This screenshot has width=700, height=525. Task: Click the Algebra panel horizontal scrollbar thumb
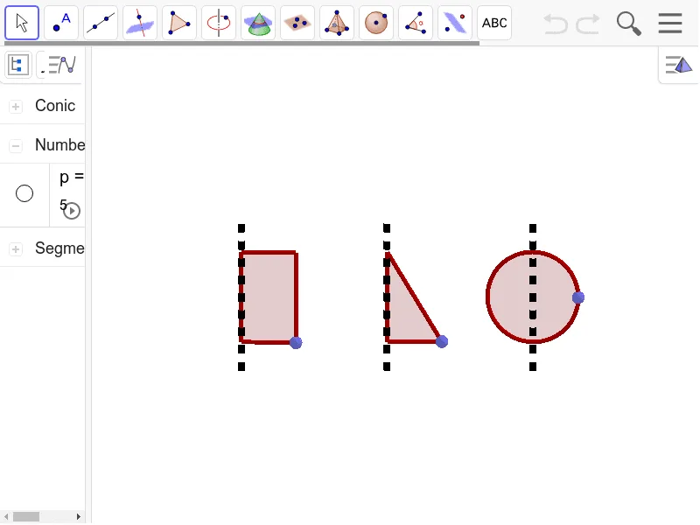[x=26, y=516]
